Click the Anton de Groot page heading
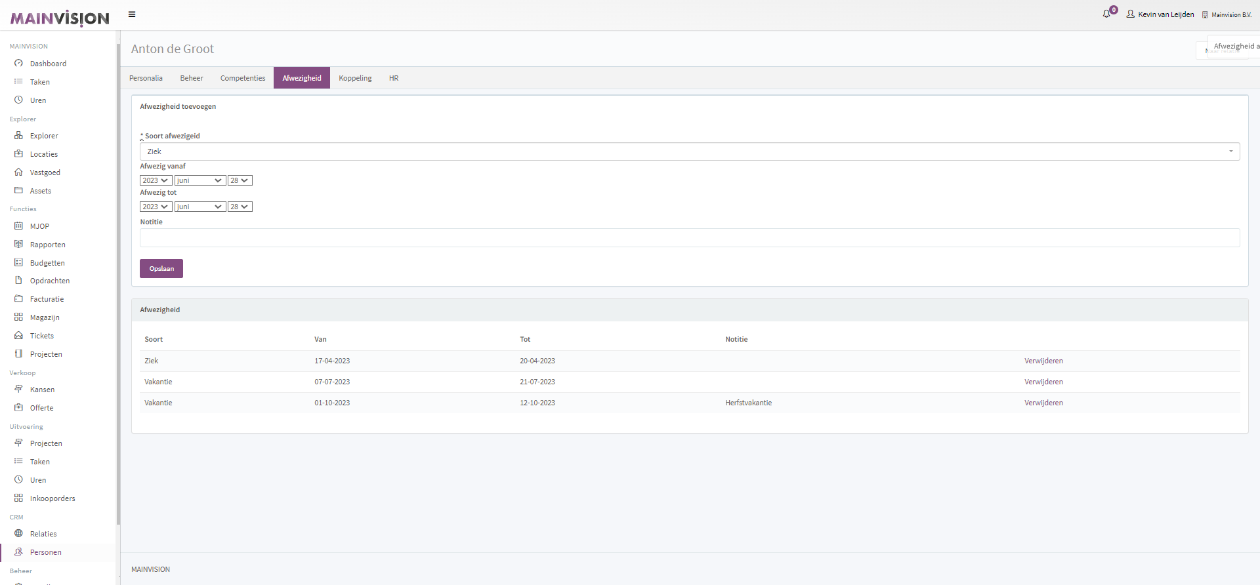Viewport: 1260px width, 585px height. click(x=173, y=49)
